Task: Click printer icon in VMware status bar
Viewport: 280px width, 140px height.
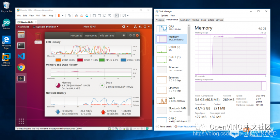Action: point(120,128)
